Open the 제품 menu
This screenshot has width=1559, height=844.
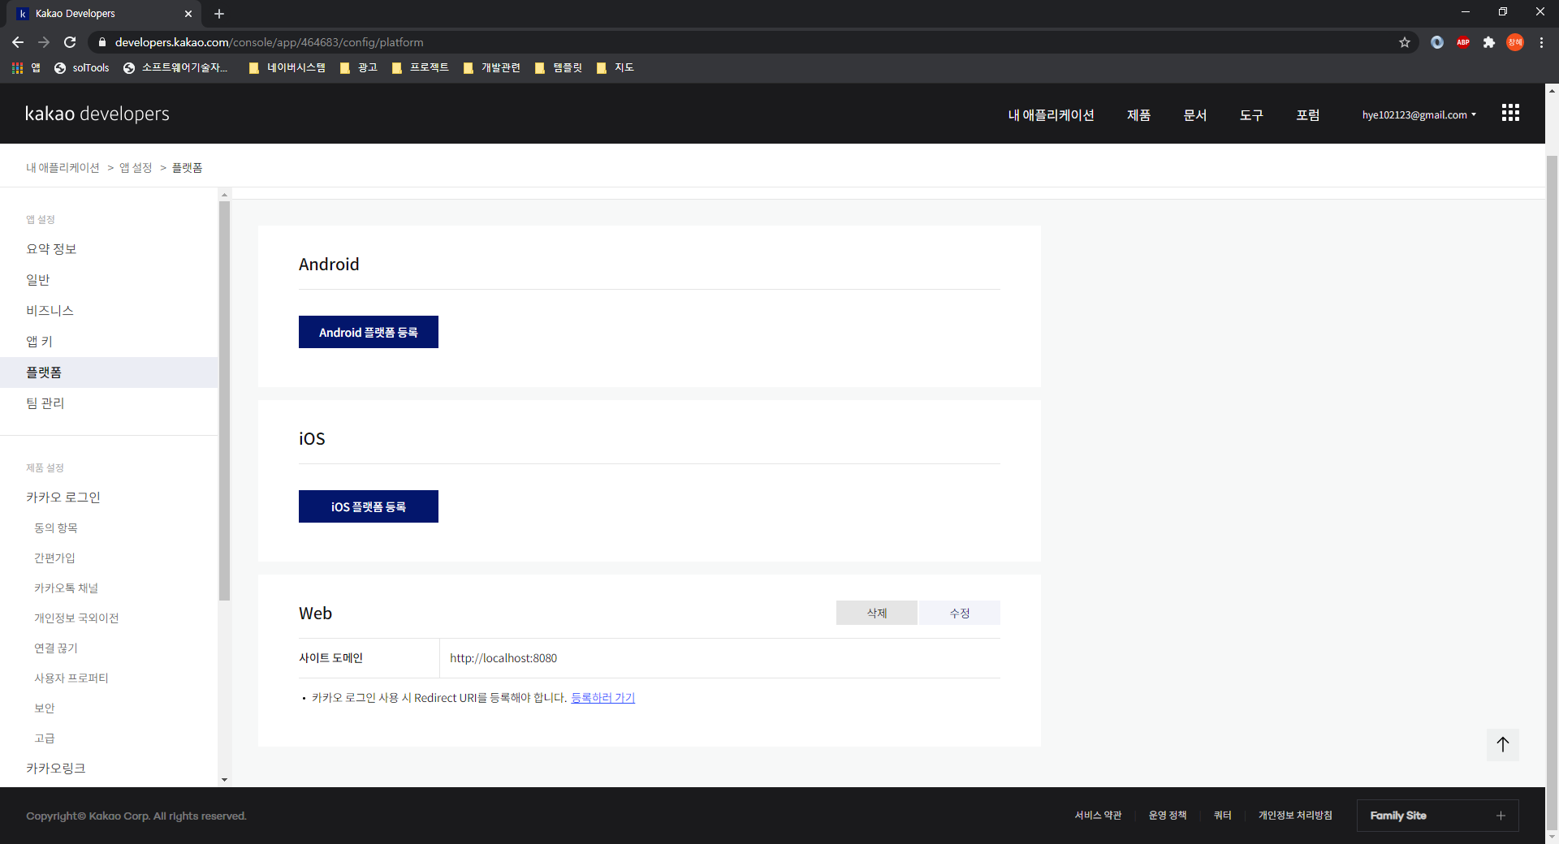[x=1138, y=115]
